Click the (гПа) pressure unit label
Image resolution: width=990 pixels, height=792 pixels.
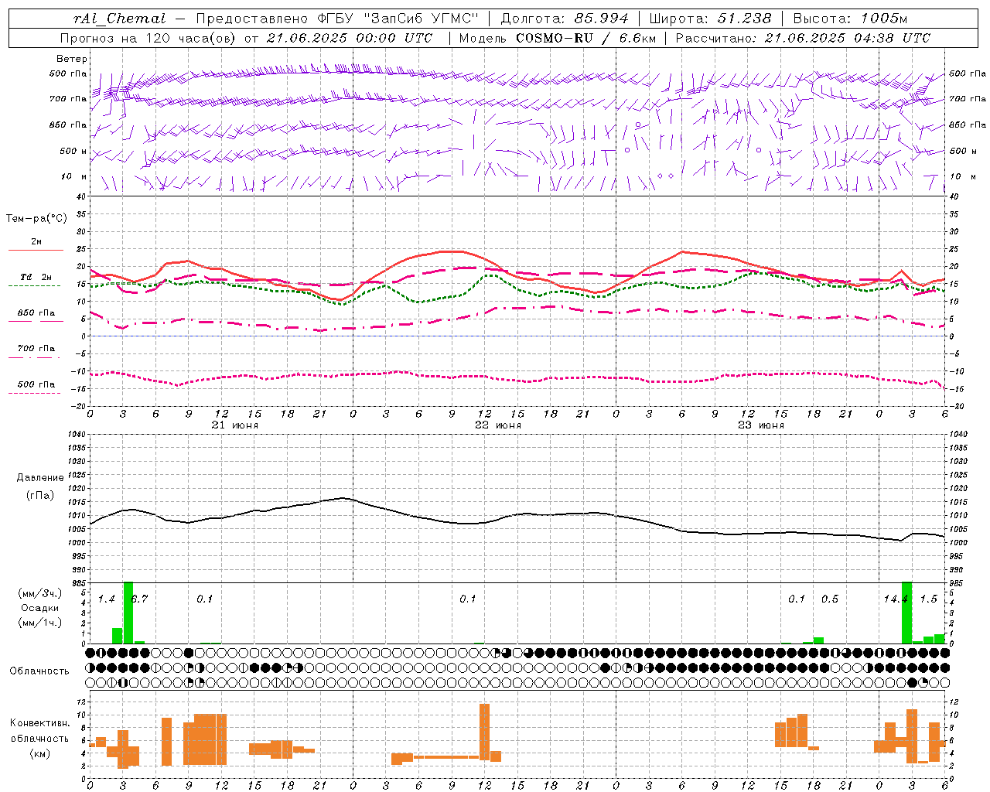[40, 495]
